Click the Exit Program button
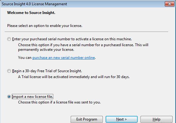 click(x=87, y=119)
